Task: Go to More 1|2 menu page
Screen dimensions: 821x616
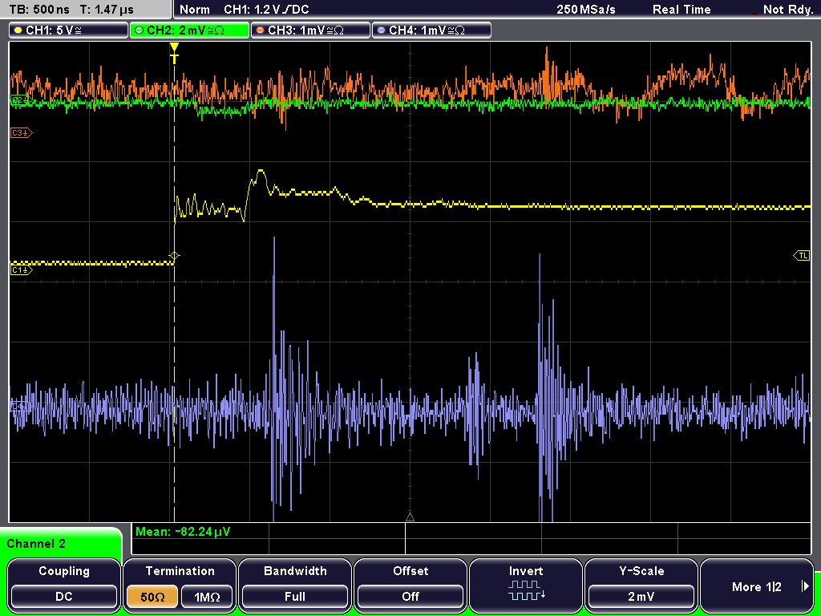Action: (757, 585)
